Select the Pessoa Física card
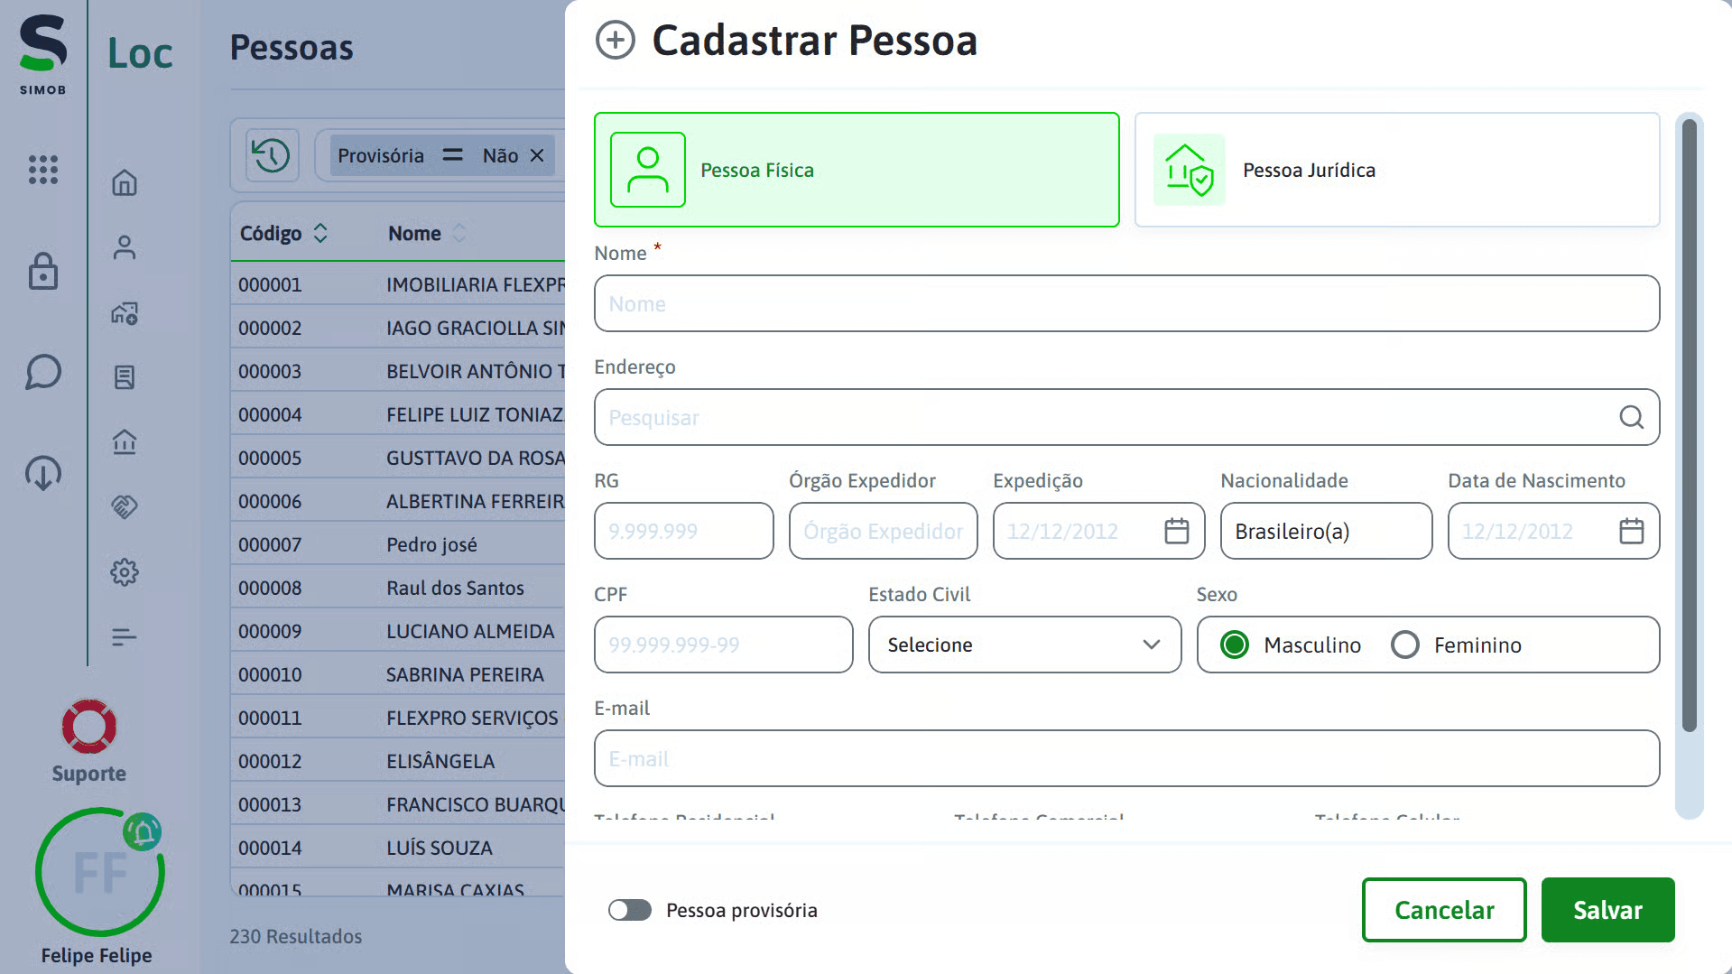The image size is (1732, 974). click(x=856, y=170)
